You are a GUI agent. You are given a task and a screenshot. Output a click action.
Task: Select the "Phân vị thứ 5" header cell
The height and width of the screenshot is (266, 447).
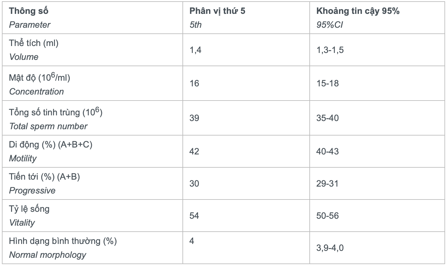click(217, 11)
